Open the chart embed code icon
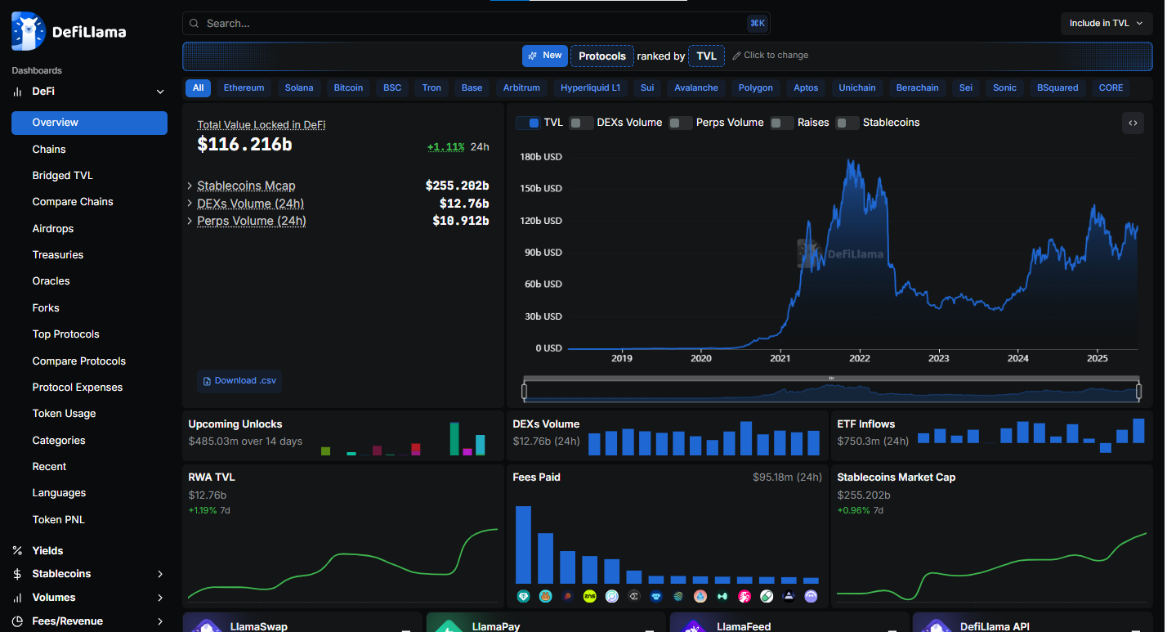Viewport: 1167px width, 632px height. pyautogui.click(x=1133, y=123)
